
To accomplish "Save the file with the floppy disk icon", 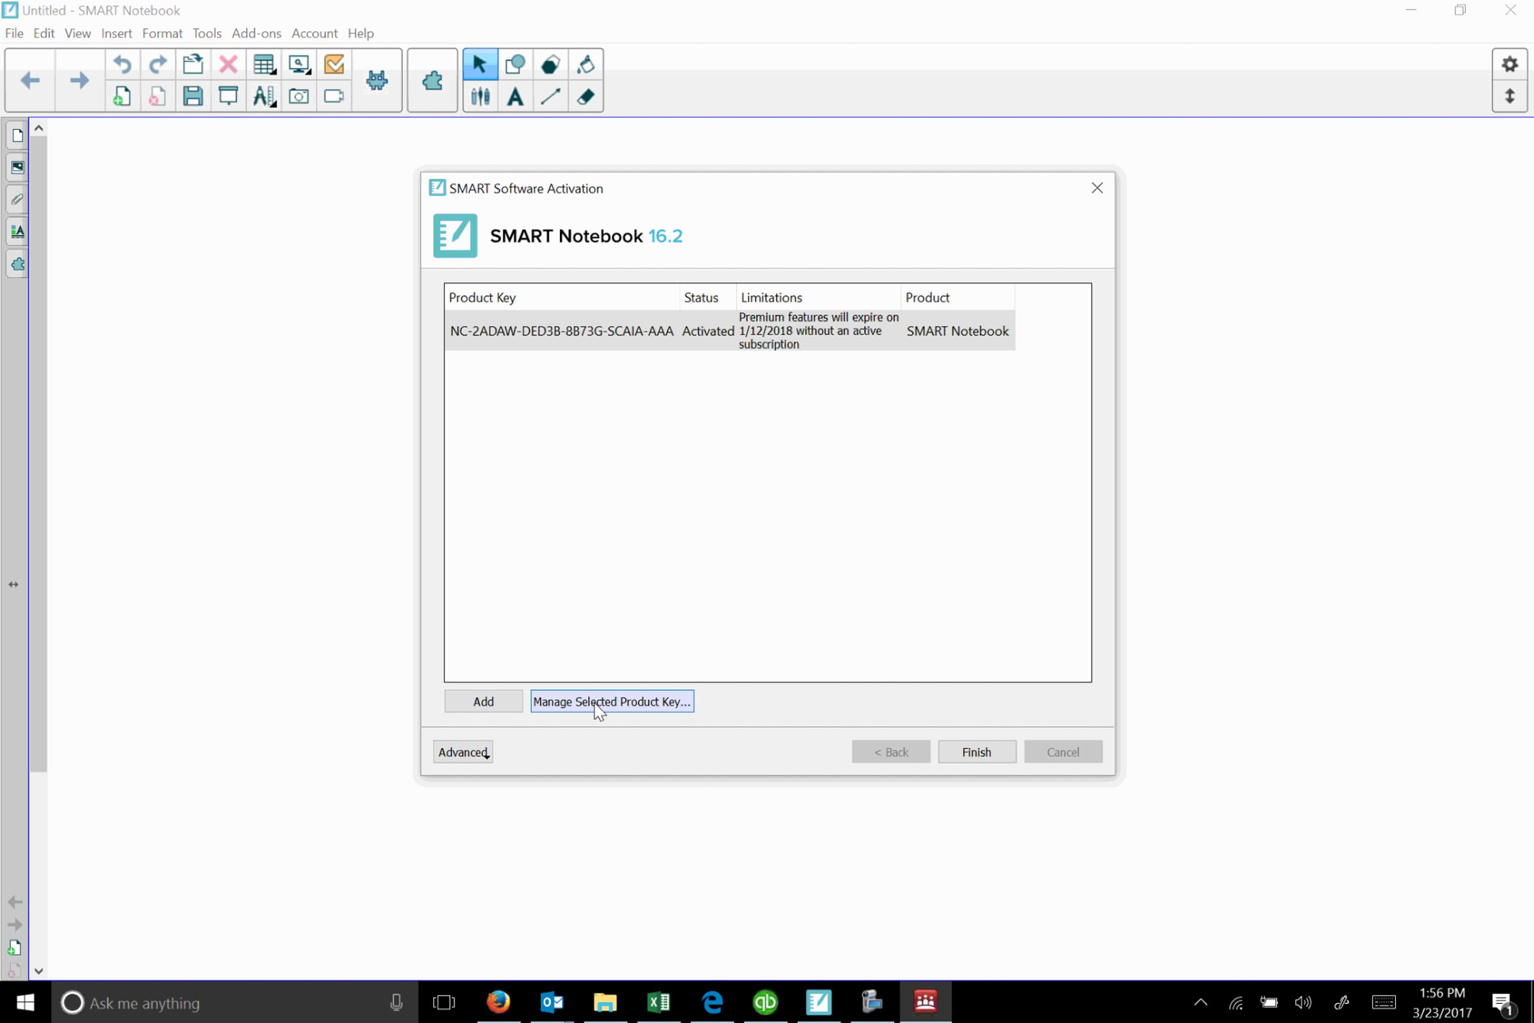I will point(193,97).
